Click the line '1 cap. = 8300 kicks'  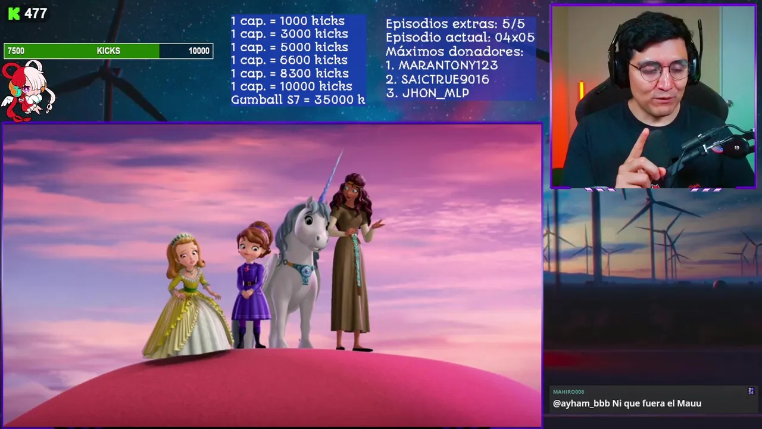click(x=289, y=73)
